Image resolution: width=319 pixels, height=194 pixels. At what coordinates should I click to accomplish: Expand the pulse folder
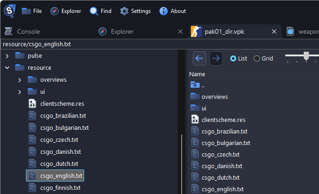(x=7, y=56)
